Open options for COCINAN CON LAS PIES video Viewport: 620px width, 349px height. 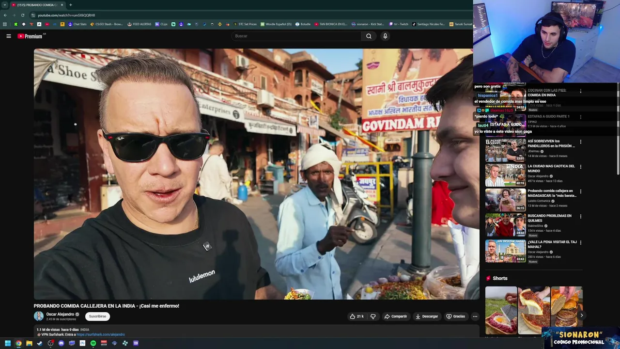point(580,91)
